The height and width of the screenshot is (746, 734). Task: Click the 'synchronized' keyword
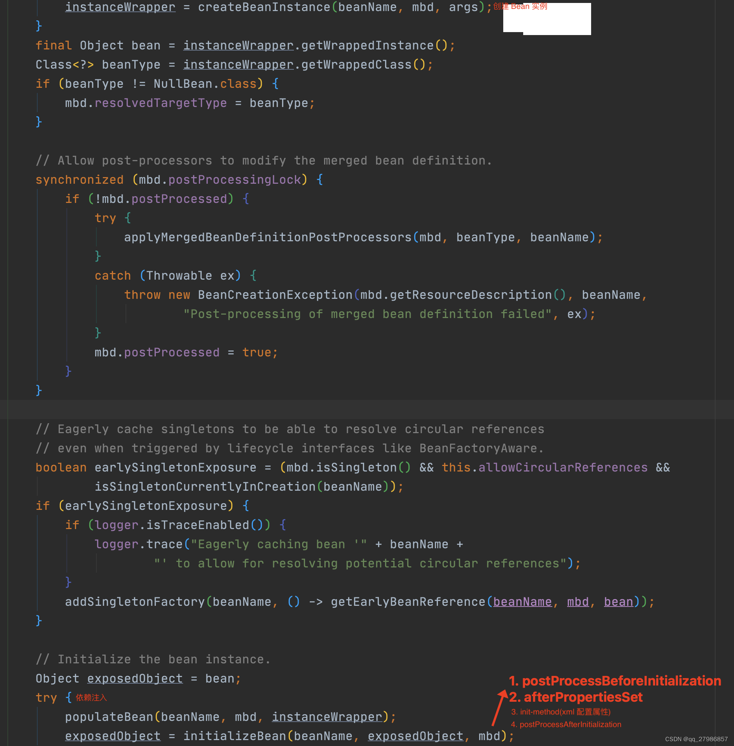79,180
